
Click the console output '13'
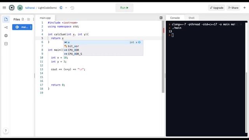point(170,31)
